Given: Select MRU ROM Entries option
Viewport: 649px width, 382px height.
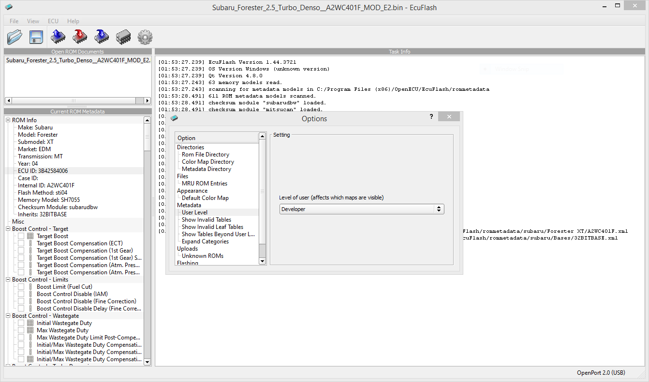Looking at the screenshot, I should (x=205, y=184).
